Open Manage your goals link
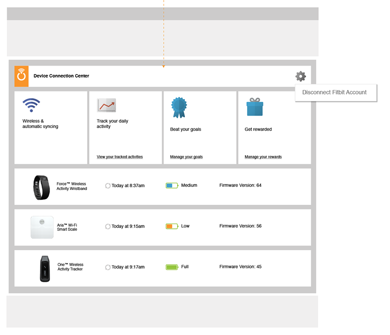Image resolution: width=390 pixels, height=335 pixels. click(x=186, y=156)
